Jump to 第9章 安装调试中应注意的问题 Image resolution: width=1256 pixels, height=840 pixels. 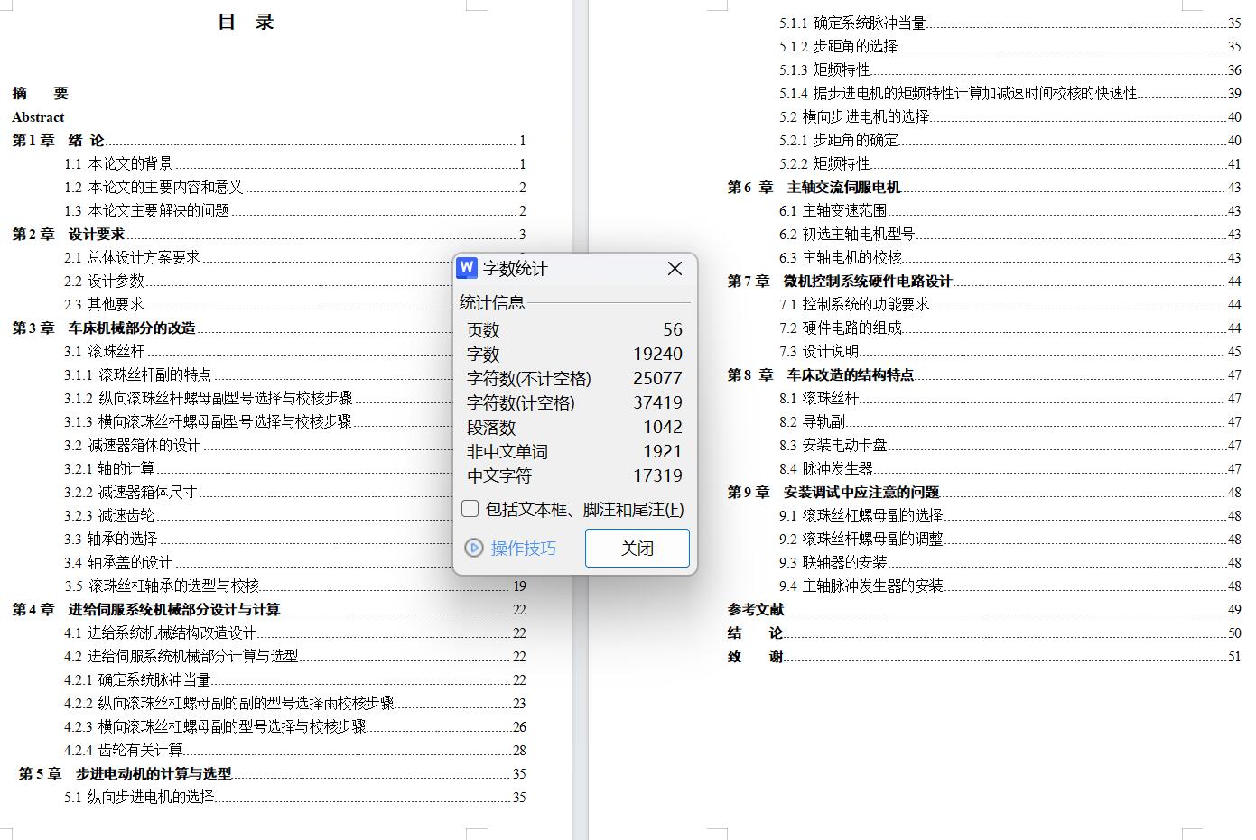(x=984, y=492)
